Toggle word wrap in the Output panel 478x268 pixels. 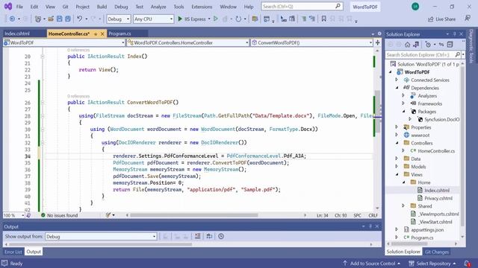click(209, 236)
